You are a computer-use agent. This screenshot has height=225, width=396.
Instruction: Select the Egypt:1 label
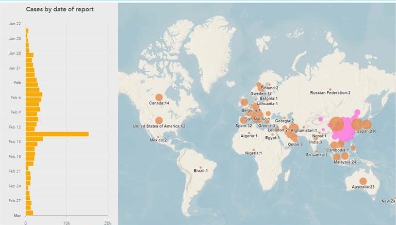click(x=272, y=138)
